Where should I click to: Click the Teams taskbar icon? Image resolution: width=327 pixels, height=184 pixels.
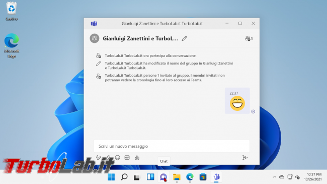click(216, 177)
